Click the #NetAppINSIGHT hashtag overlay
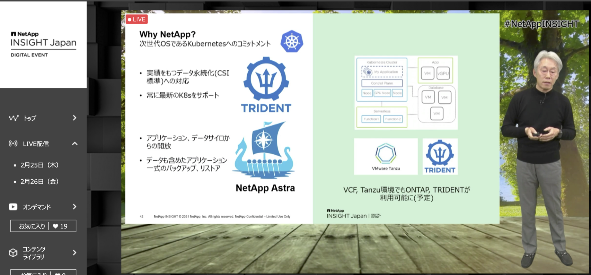Image resolution: width=591 pixels, height=275 pixels. (x=541, y=24)
